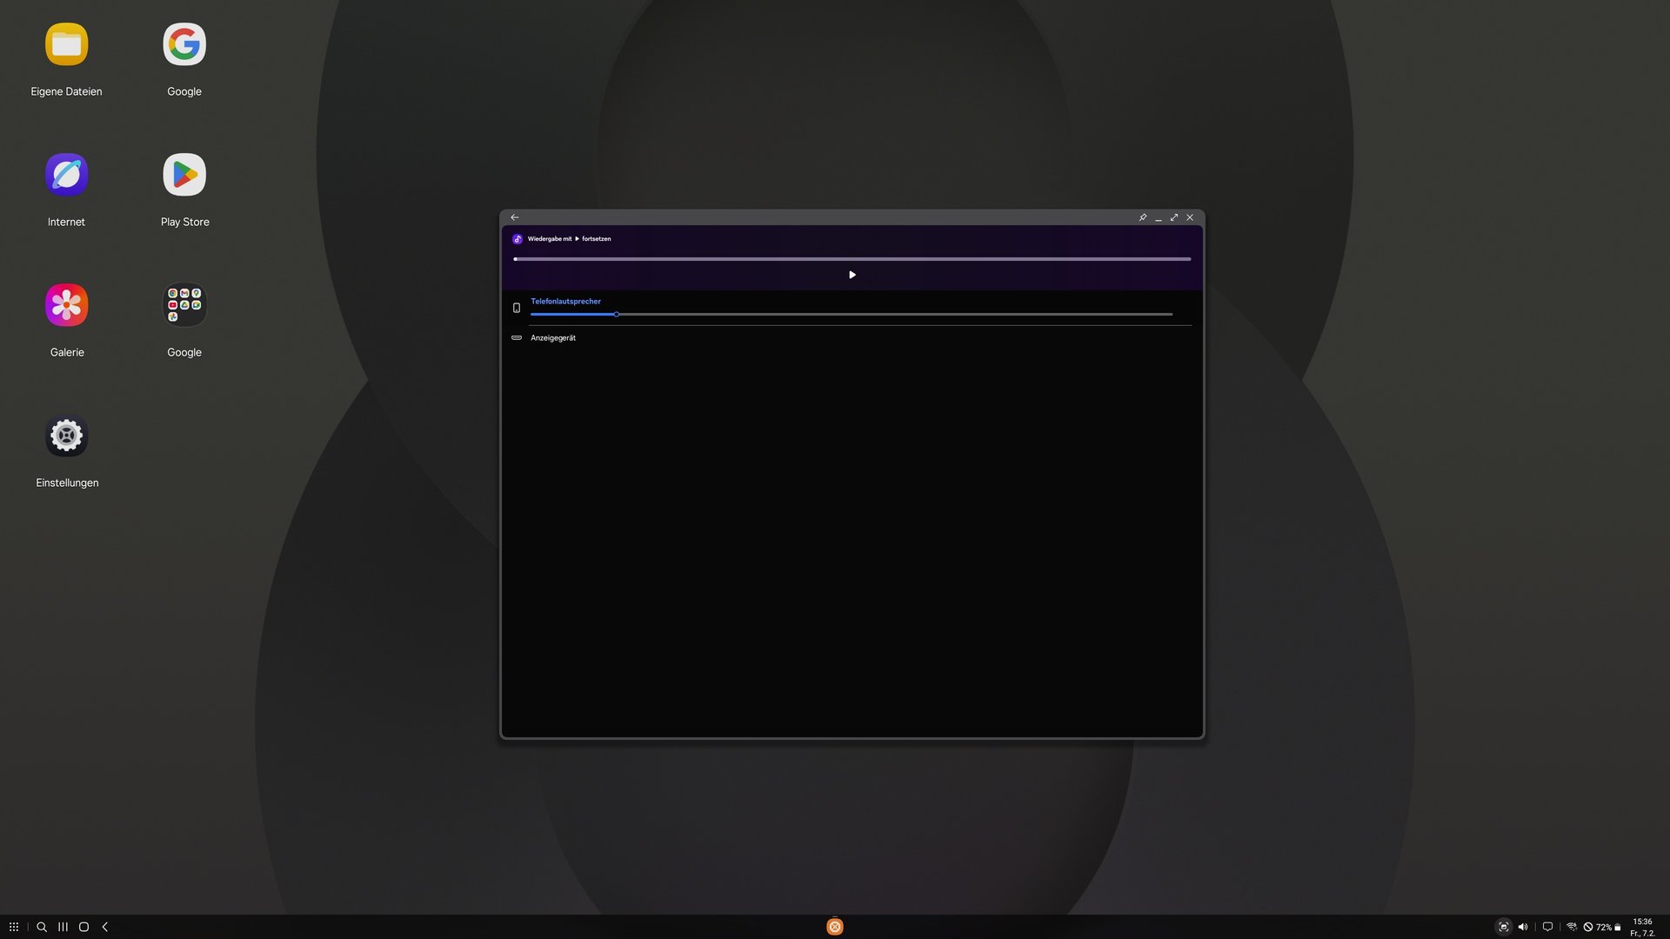The width and height of the screenshot is (1670, 939).
Task: Click the Telefonlautsprecher volume slider track
Action: point(870,314)
